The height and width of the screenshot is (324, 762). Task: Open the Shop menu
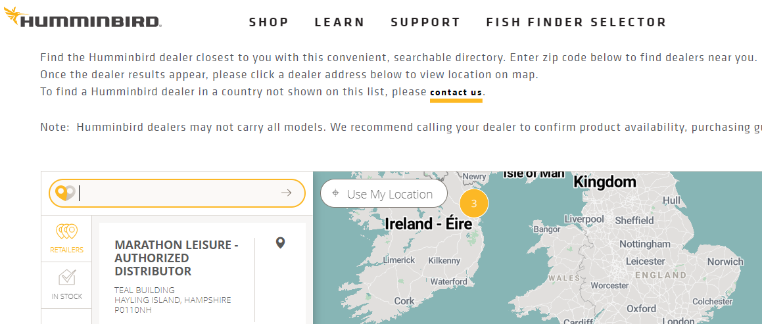[269, 22]
